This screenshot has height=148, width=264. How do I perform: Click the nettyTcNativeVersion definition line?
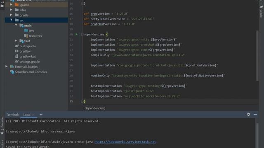[x=119, y=19]
